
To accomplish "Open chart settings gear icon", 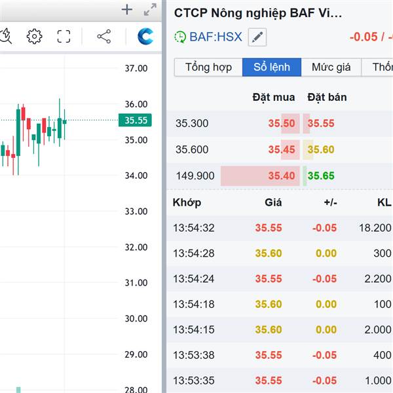I will click(x=34, y=37).
